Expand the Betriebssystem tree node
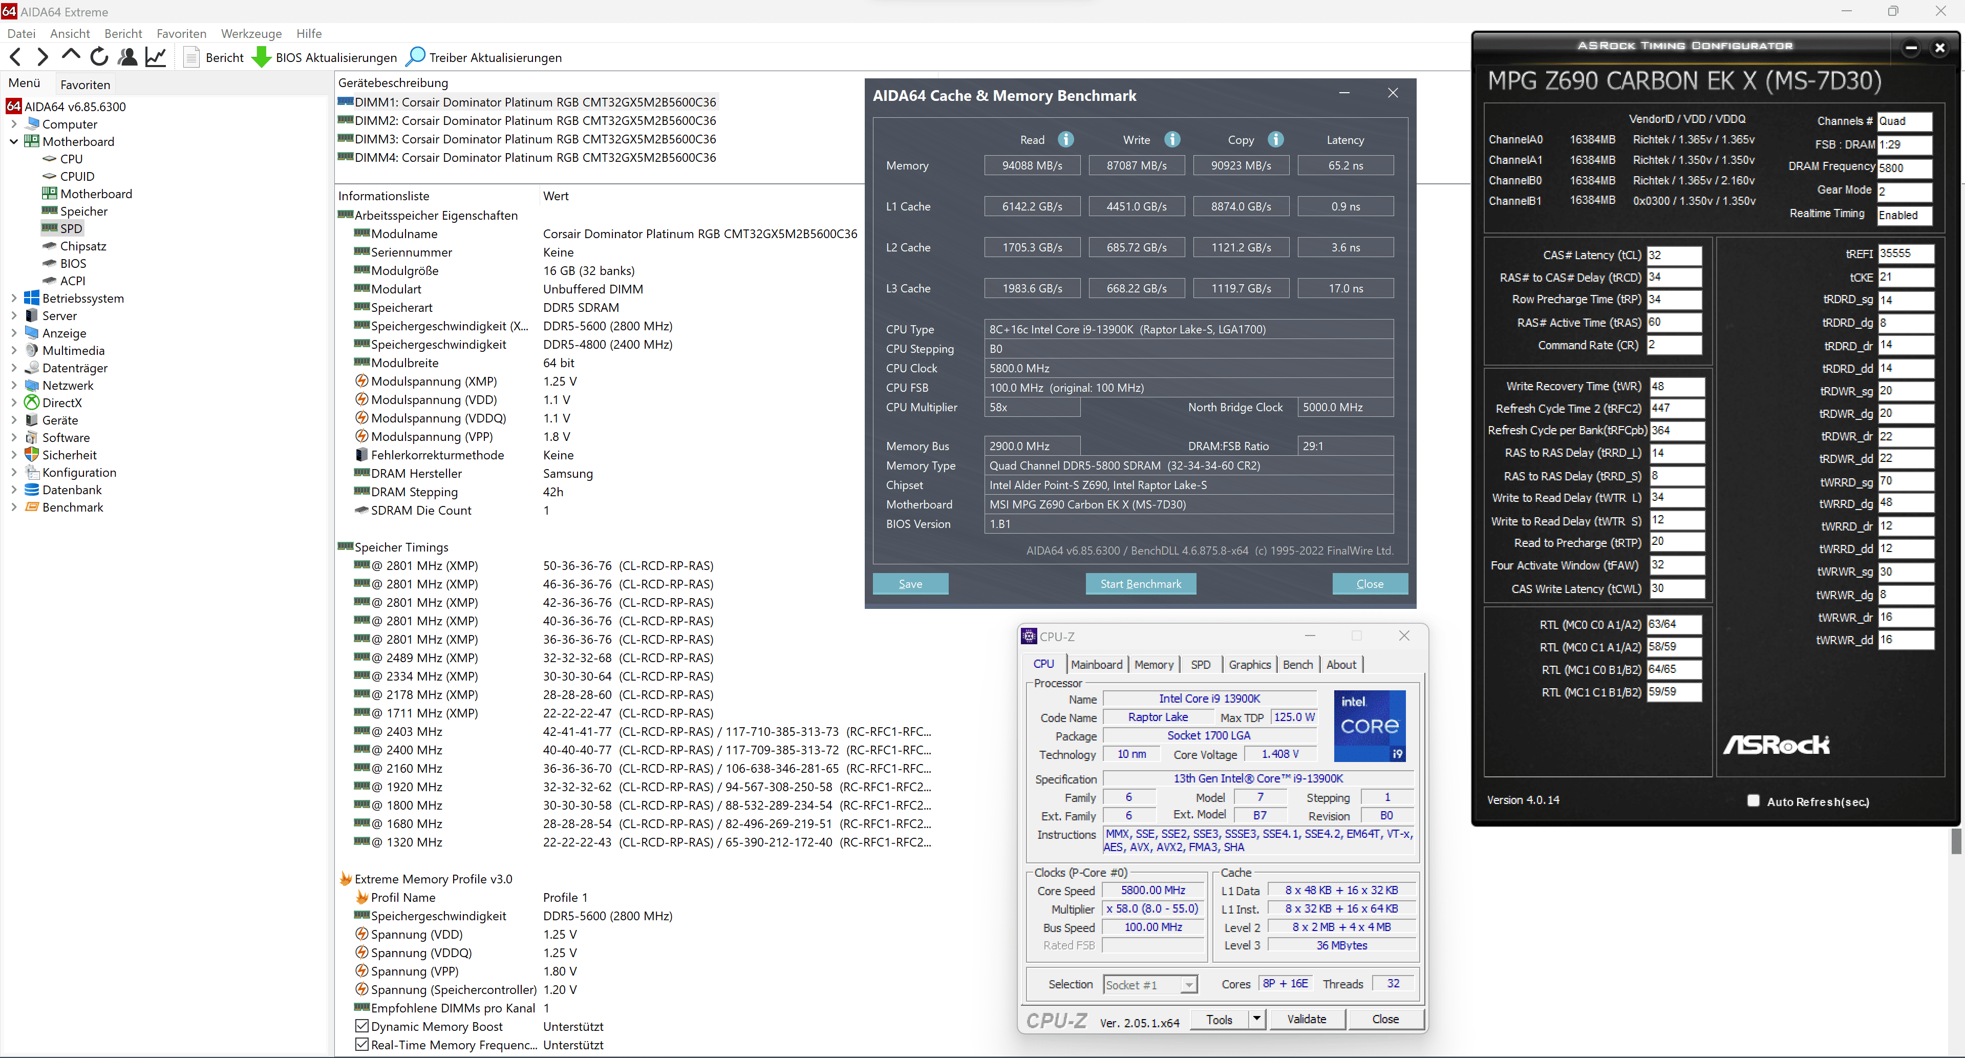 pyautogui.click(x=14, y=298)
